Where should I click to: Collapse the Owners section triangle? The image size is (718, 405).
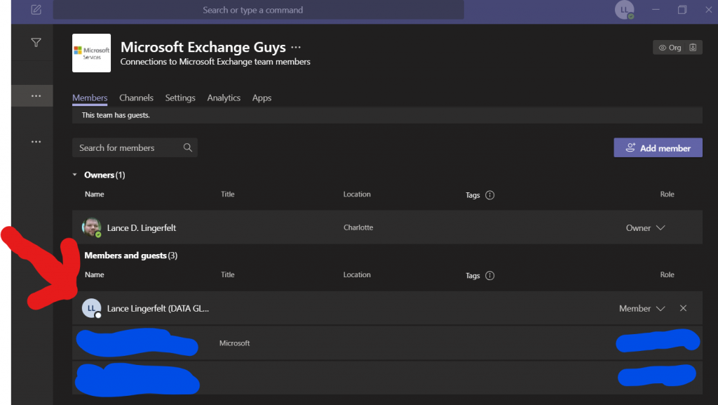coord(74,175)
